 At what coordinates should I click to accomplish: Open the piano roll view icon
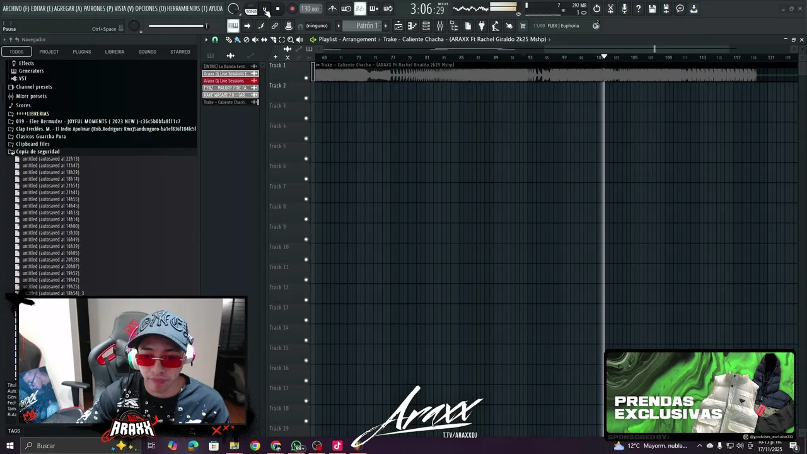click(x=412, y=26)
